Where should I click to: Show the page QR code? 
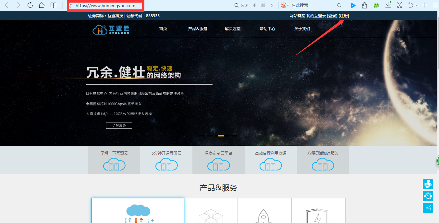click(263, 6)
